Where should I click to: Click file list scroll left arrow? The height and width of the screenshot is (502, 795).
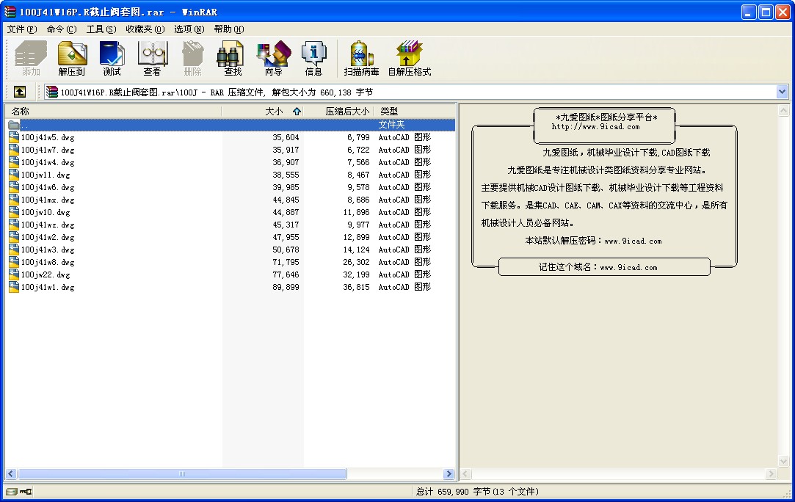[x=11, y=474]
